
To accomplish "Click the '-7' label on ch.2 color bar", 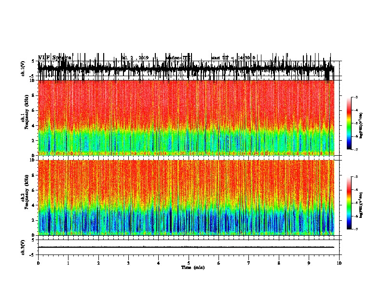I will pos(356,229).
